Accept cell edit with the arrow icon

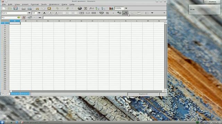(x=30, y=18)
